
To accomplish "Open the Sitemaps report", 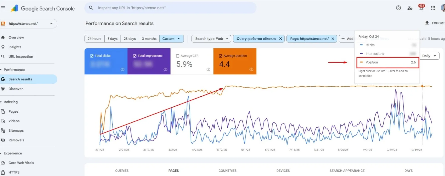I will [x=16, y=130].
